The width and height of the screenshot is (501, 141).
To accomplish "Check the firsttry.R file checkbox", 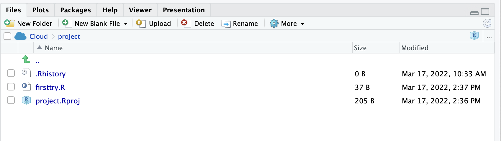I will (11, 87).
